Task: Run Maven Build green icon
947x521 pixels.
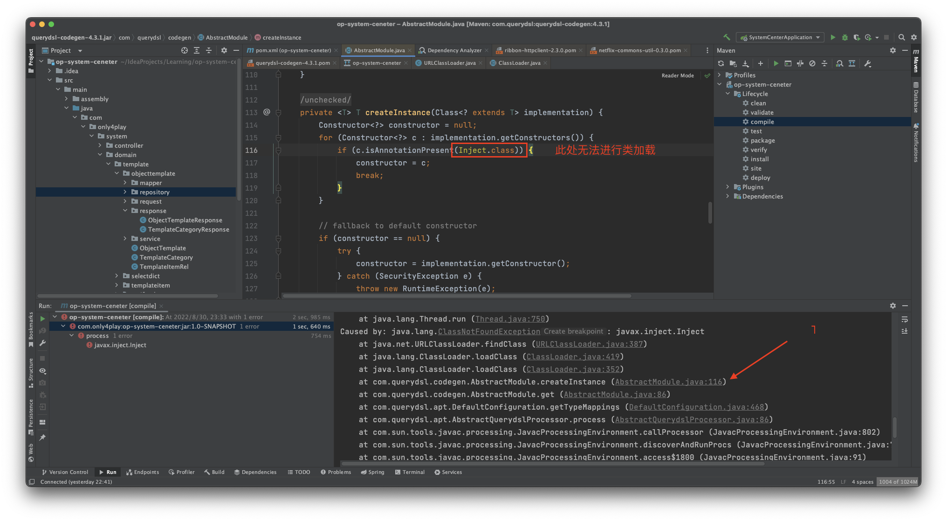Action: point(776,63)
